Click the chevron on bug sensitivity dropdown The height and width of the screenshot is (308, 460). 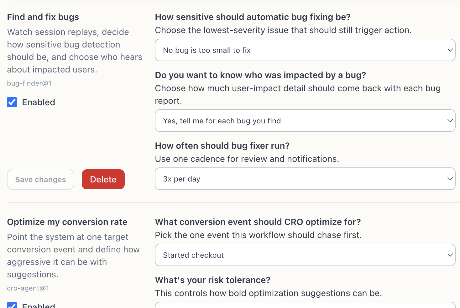[x=450, y=50]
